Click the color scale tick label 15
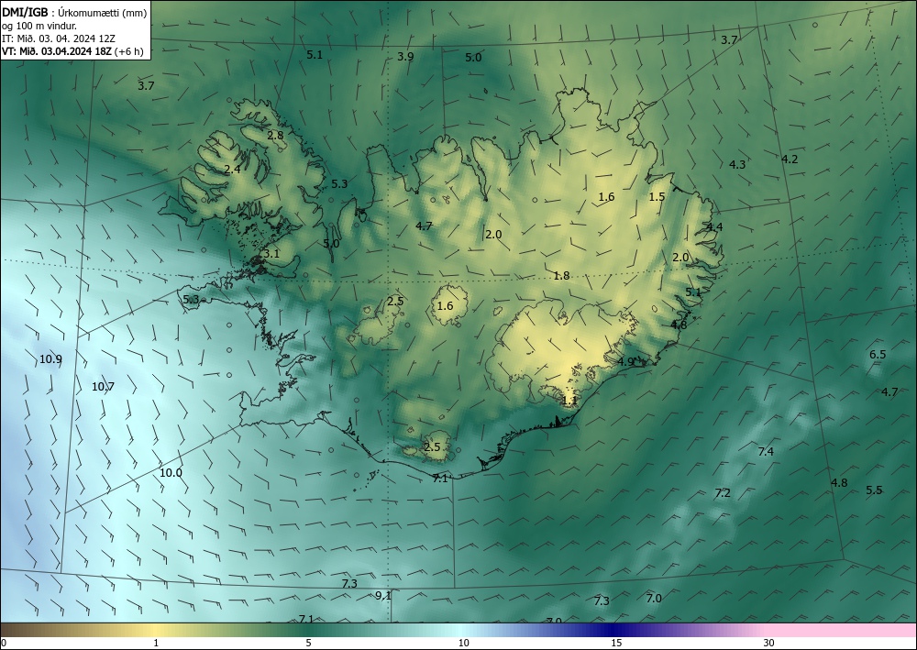 click(616, 643)
